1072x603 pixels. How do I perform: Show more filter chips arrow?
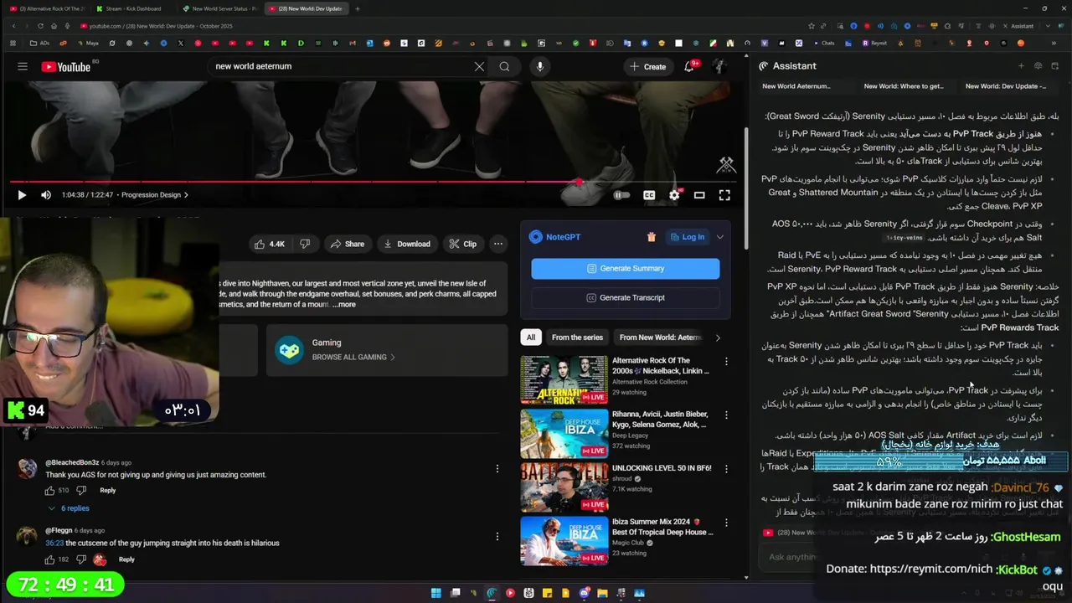[x=718, y=338]
